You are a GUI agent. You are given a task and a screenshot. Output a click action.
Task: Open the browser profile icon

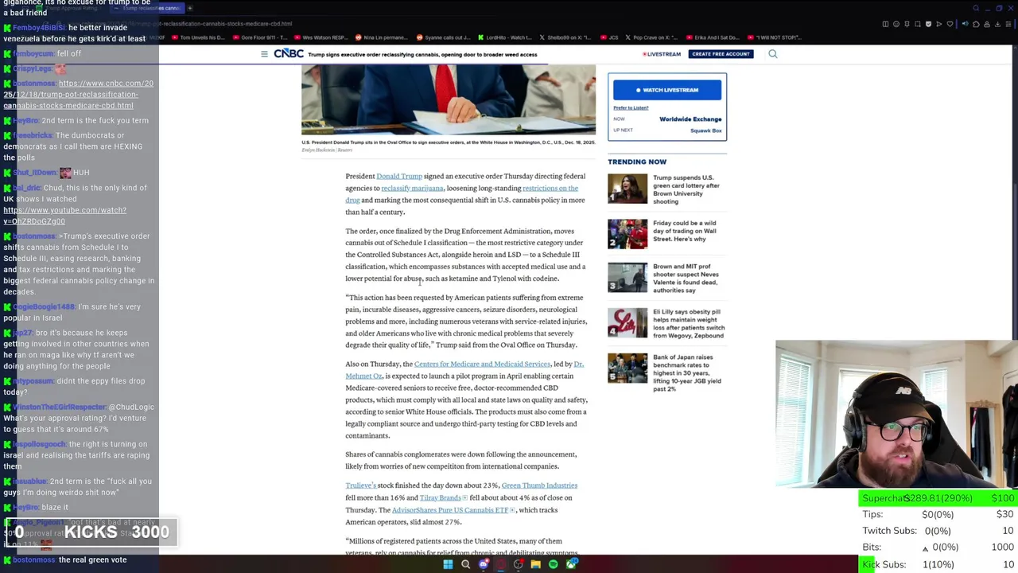click(987, 24)
